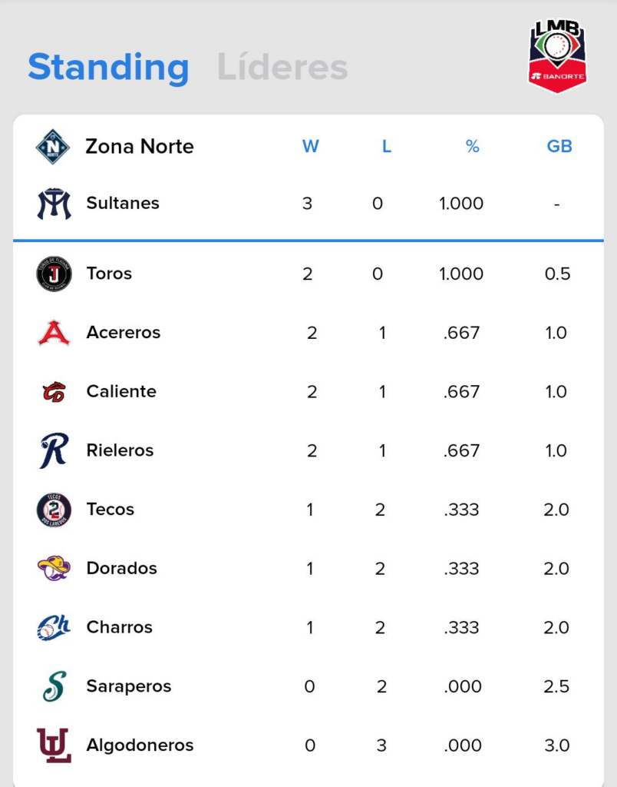Click the Caliente team logo
The image size is (617, 787).
(x=54, y=392)
